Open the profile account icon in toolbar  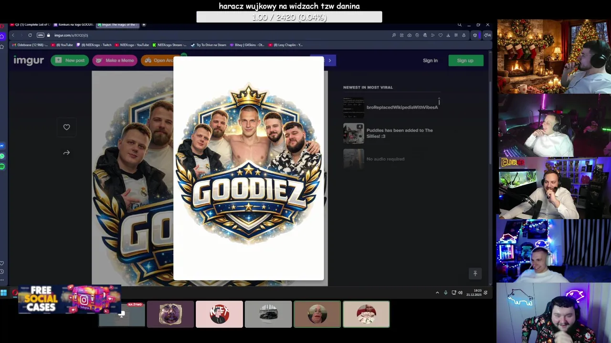tap(464, 35)
